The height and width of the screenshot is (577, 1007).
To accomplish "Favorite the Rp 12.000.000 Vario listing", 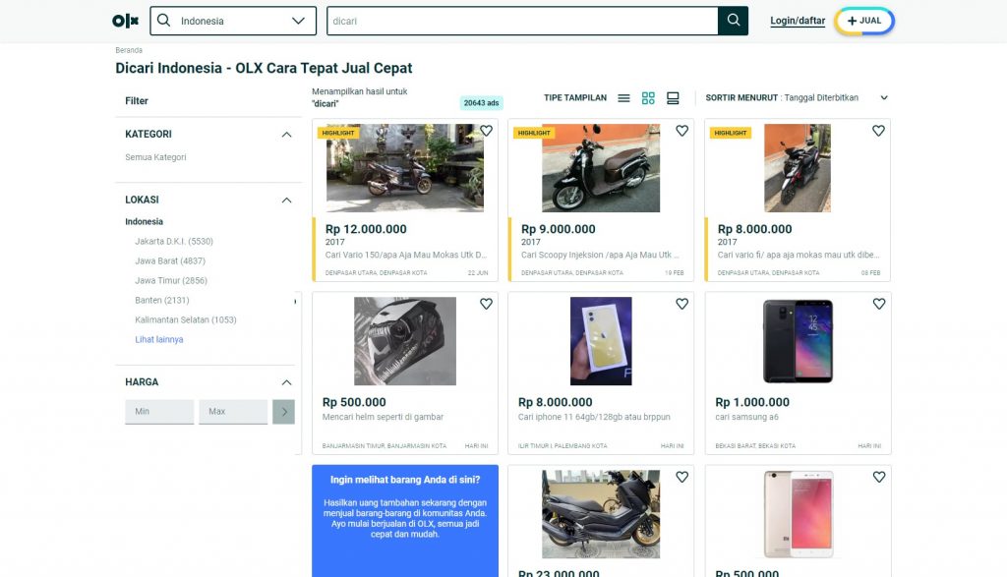I will pyautogui.click(x=486, y=131).
